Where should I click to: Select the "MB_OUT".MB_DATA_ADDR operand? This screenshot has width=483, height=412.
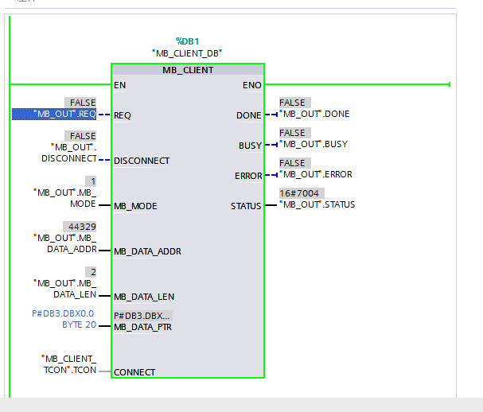[x=65, y=243]
